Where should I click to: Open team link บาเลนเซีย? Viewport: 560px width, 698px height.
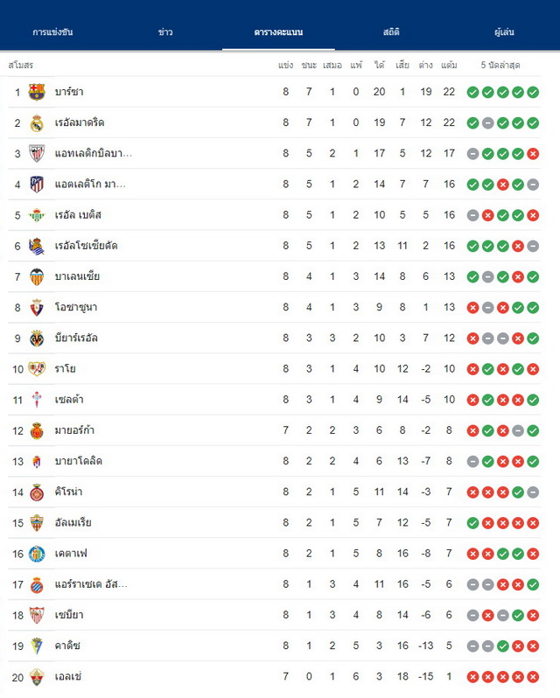(77, 277)
